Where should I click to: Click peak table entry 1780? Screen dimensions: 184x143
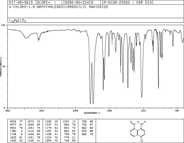point(13,131)
